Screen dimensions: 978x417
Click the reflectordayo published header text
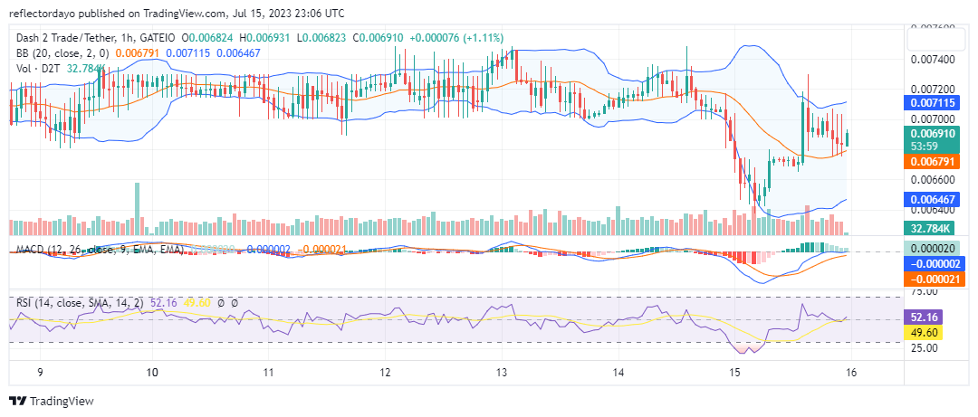tap(177, 13)
